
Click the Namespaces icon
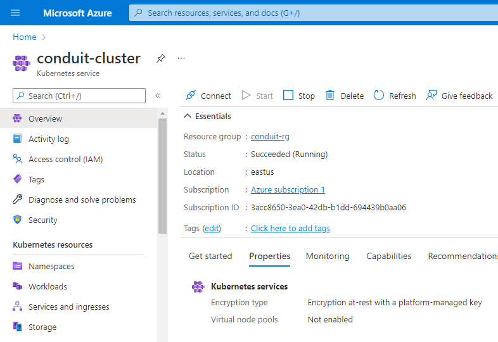pos(18,266)
